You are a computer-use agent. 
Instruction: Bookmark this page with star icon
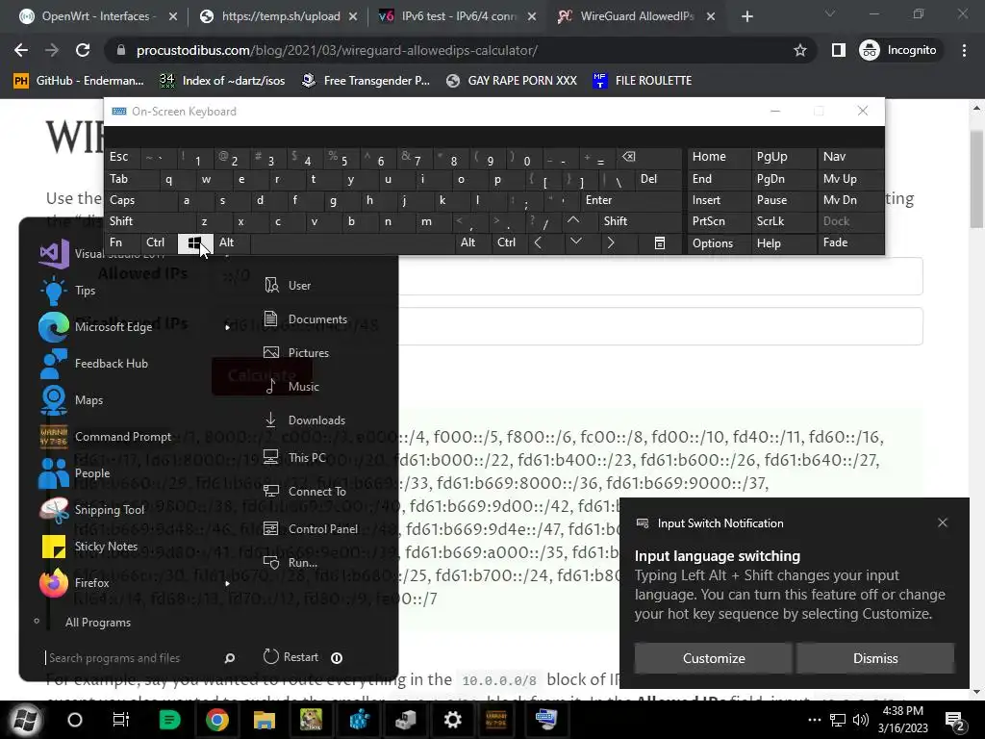pyautogui.click(x=799, y=50)
